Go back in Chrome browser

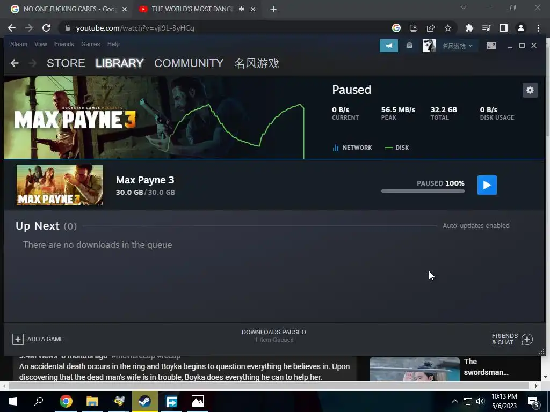tap(12, 28)
